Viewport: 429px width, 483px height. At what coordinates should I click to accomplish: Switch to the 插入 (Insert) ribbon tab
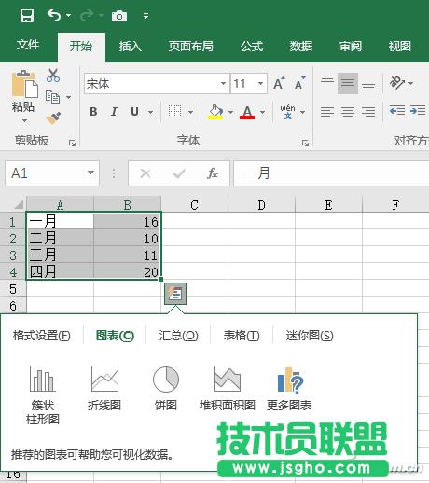(x=131, y=47)
